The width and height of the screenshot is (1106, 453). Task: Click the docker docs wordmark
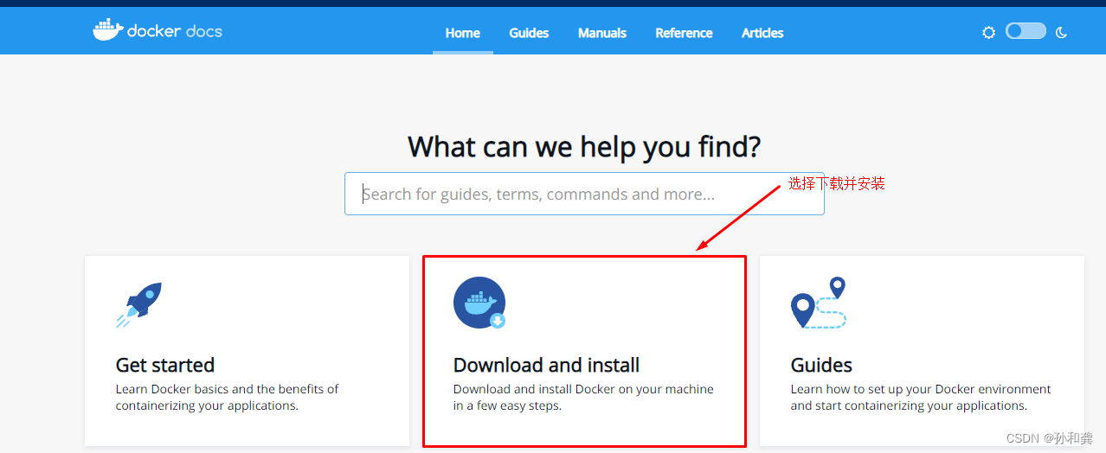(x=175, y=31)
